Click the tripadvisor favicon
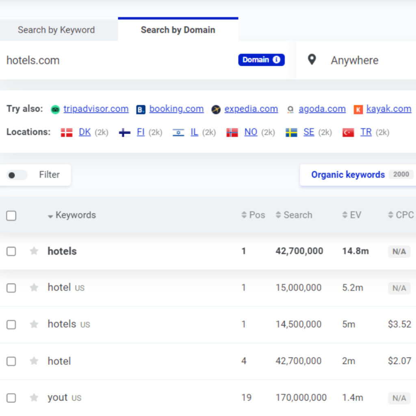This screenshot has width=416, height=416. (x=55, y=109)
